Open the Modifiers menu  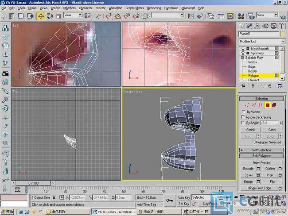coord(69,8)
